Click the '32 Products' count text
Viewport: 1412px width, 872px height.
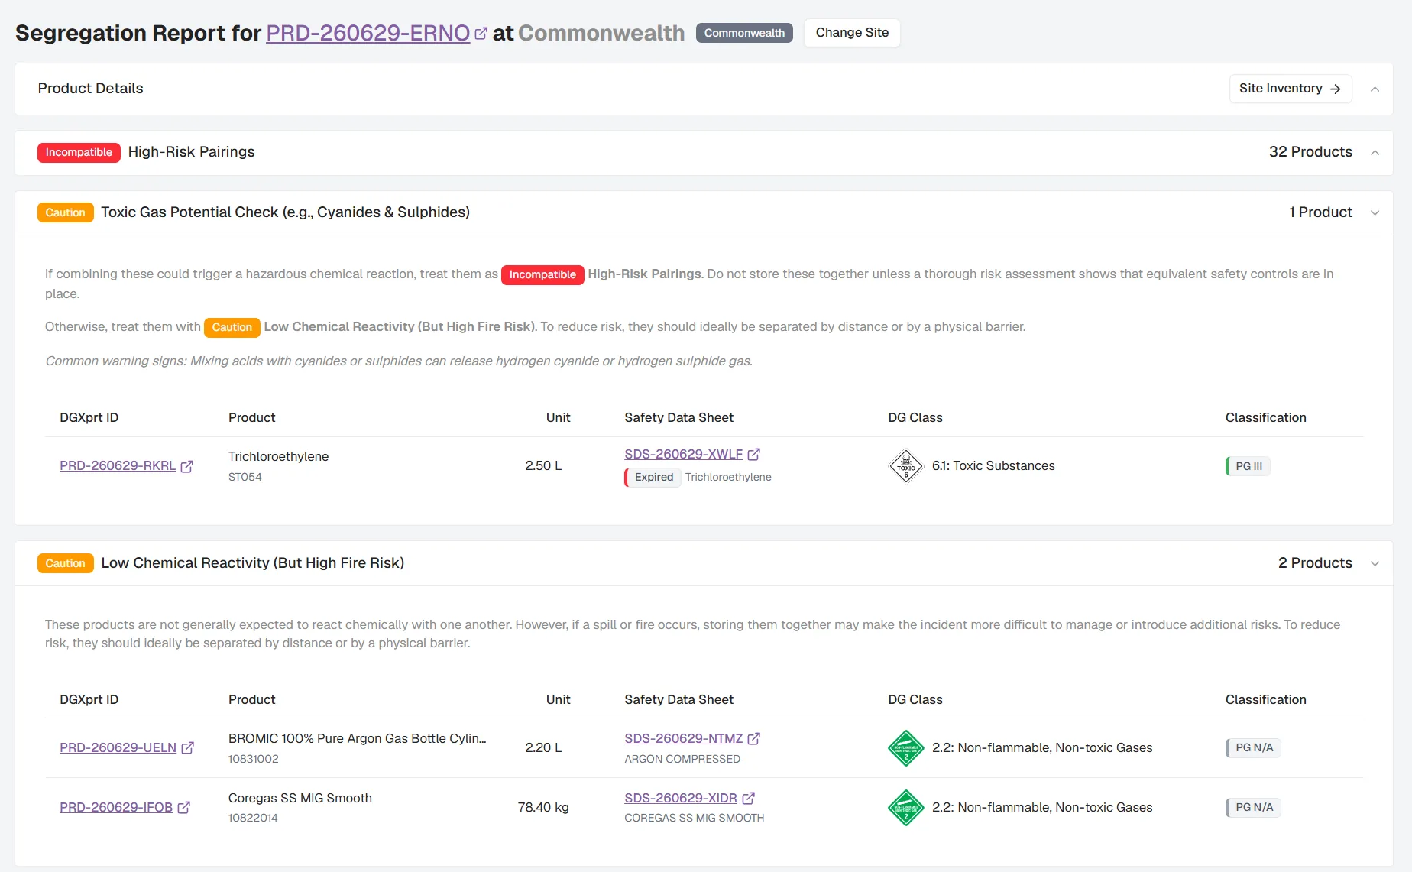tap(1310, 151)
